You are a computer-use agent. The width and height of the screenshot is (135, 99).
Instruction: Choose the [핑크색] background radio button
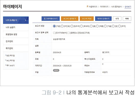pos(72,26)
